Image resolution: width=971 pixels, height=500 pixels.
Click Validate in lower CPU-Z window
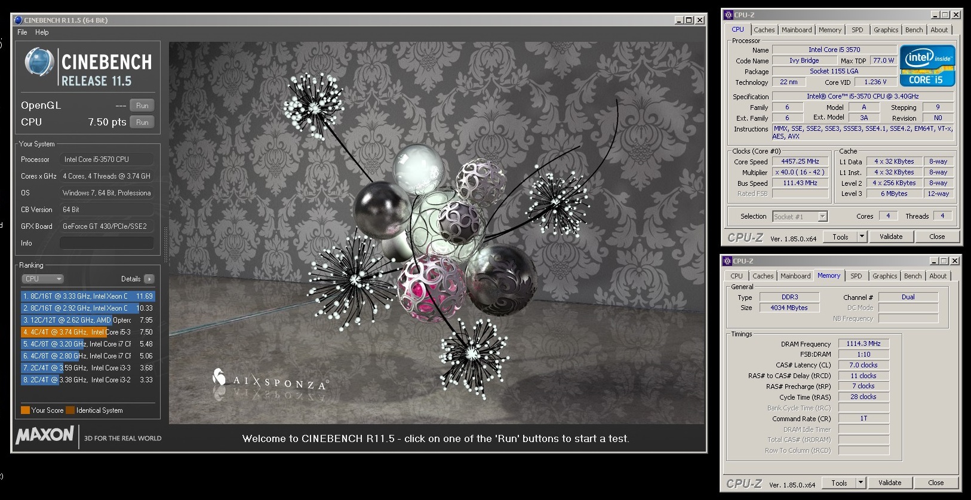[x=890, y=483]
